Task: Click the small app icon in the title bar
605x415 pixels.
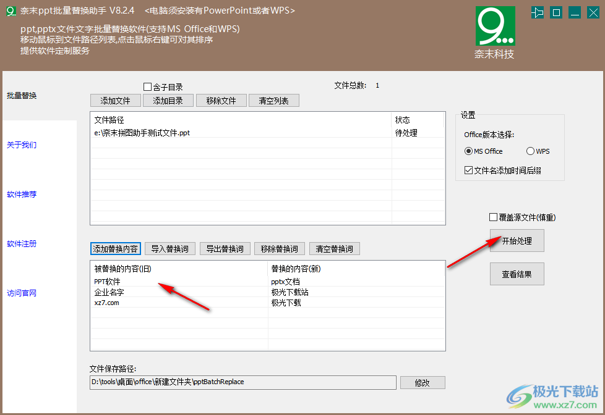Action: [x=11, y=10]
